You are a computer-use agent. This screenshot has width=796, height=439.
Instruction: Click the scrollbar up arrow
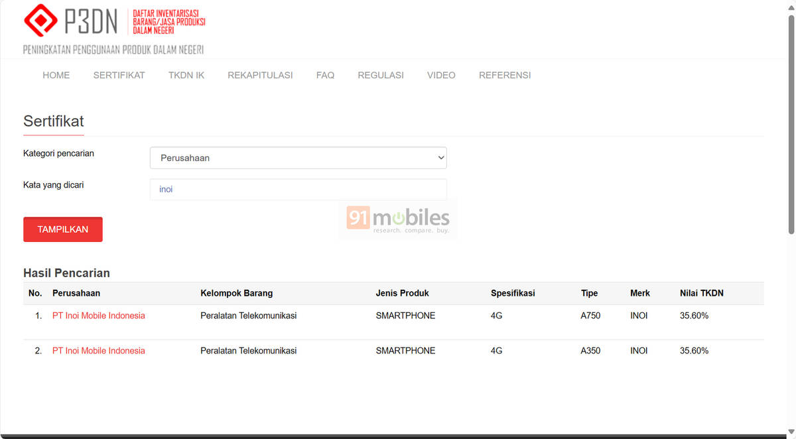click(791, 6)
